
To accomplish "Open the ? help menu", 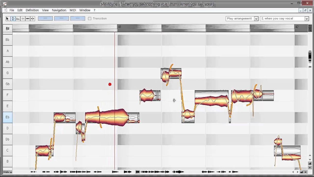I will 94,10.
